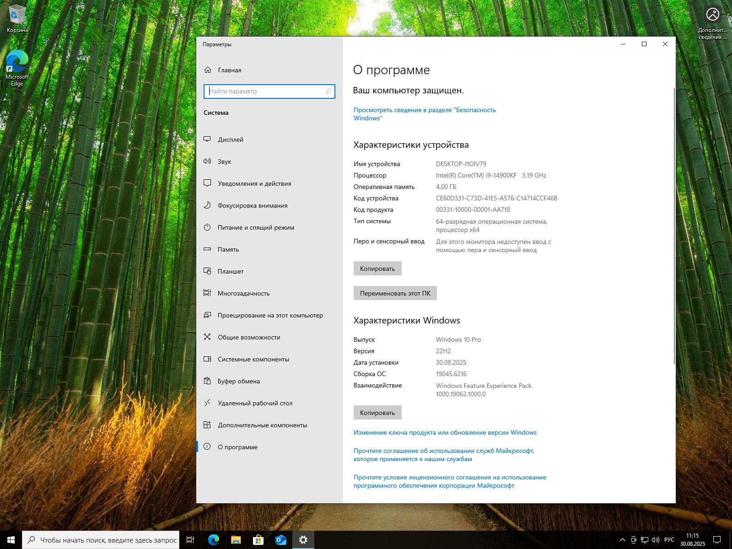Select product code 00331-10000-00001-AA718

(x=473, y=210)
